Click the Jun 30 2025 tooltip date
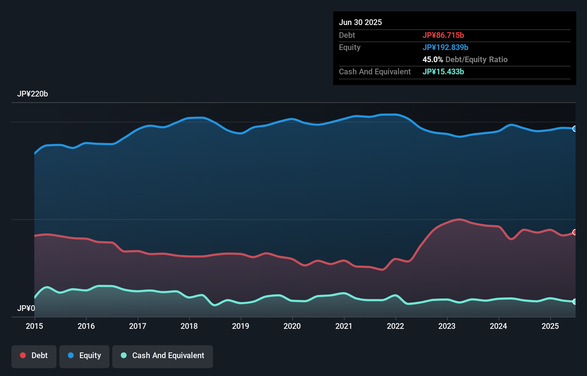 coord(360,22)
